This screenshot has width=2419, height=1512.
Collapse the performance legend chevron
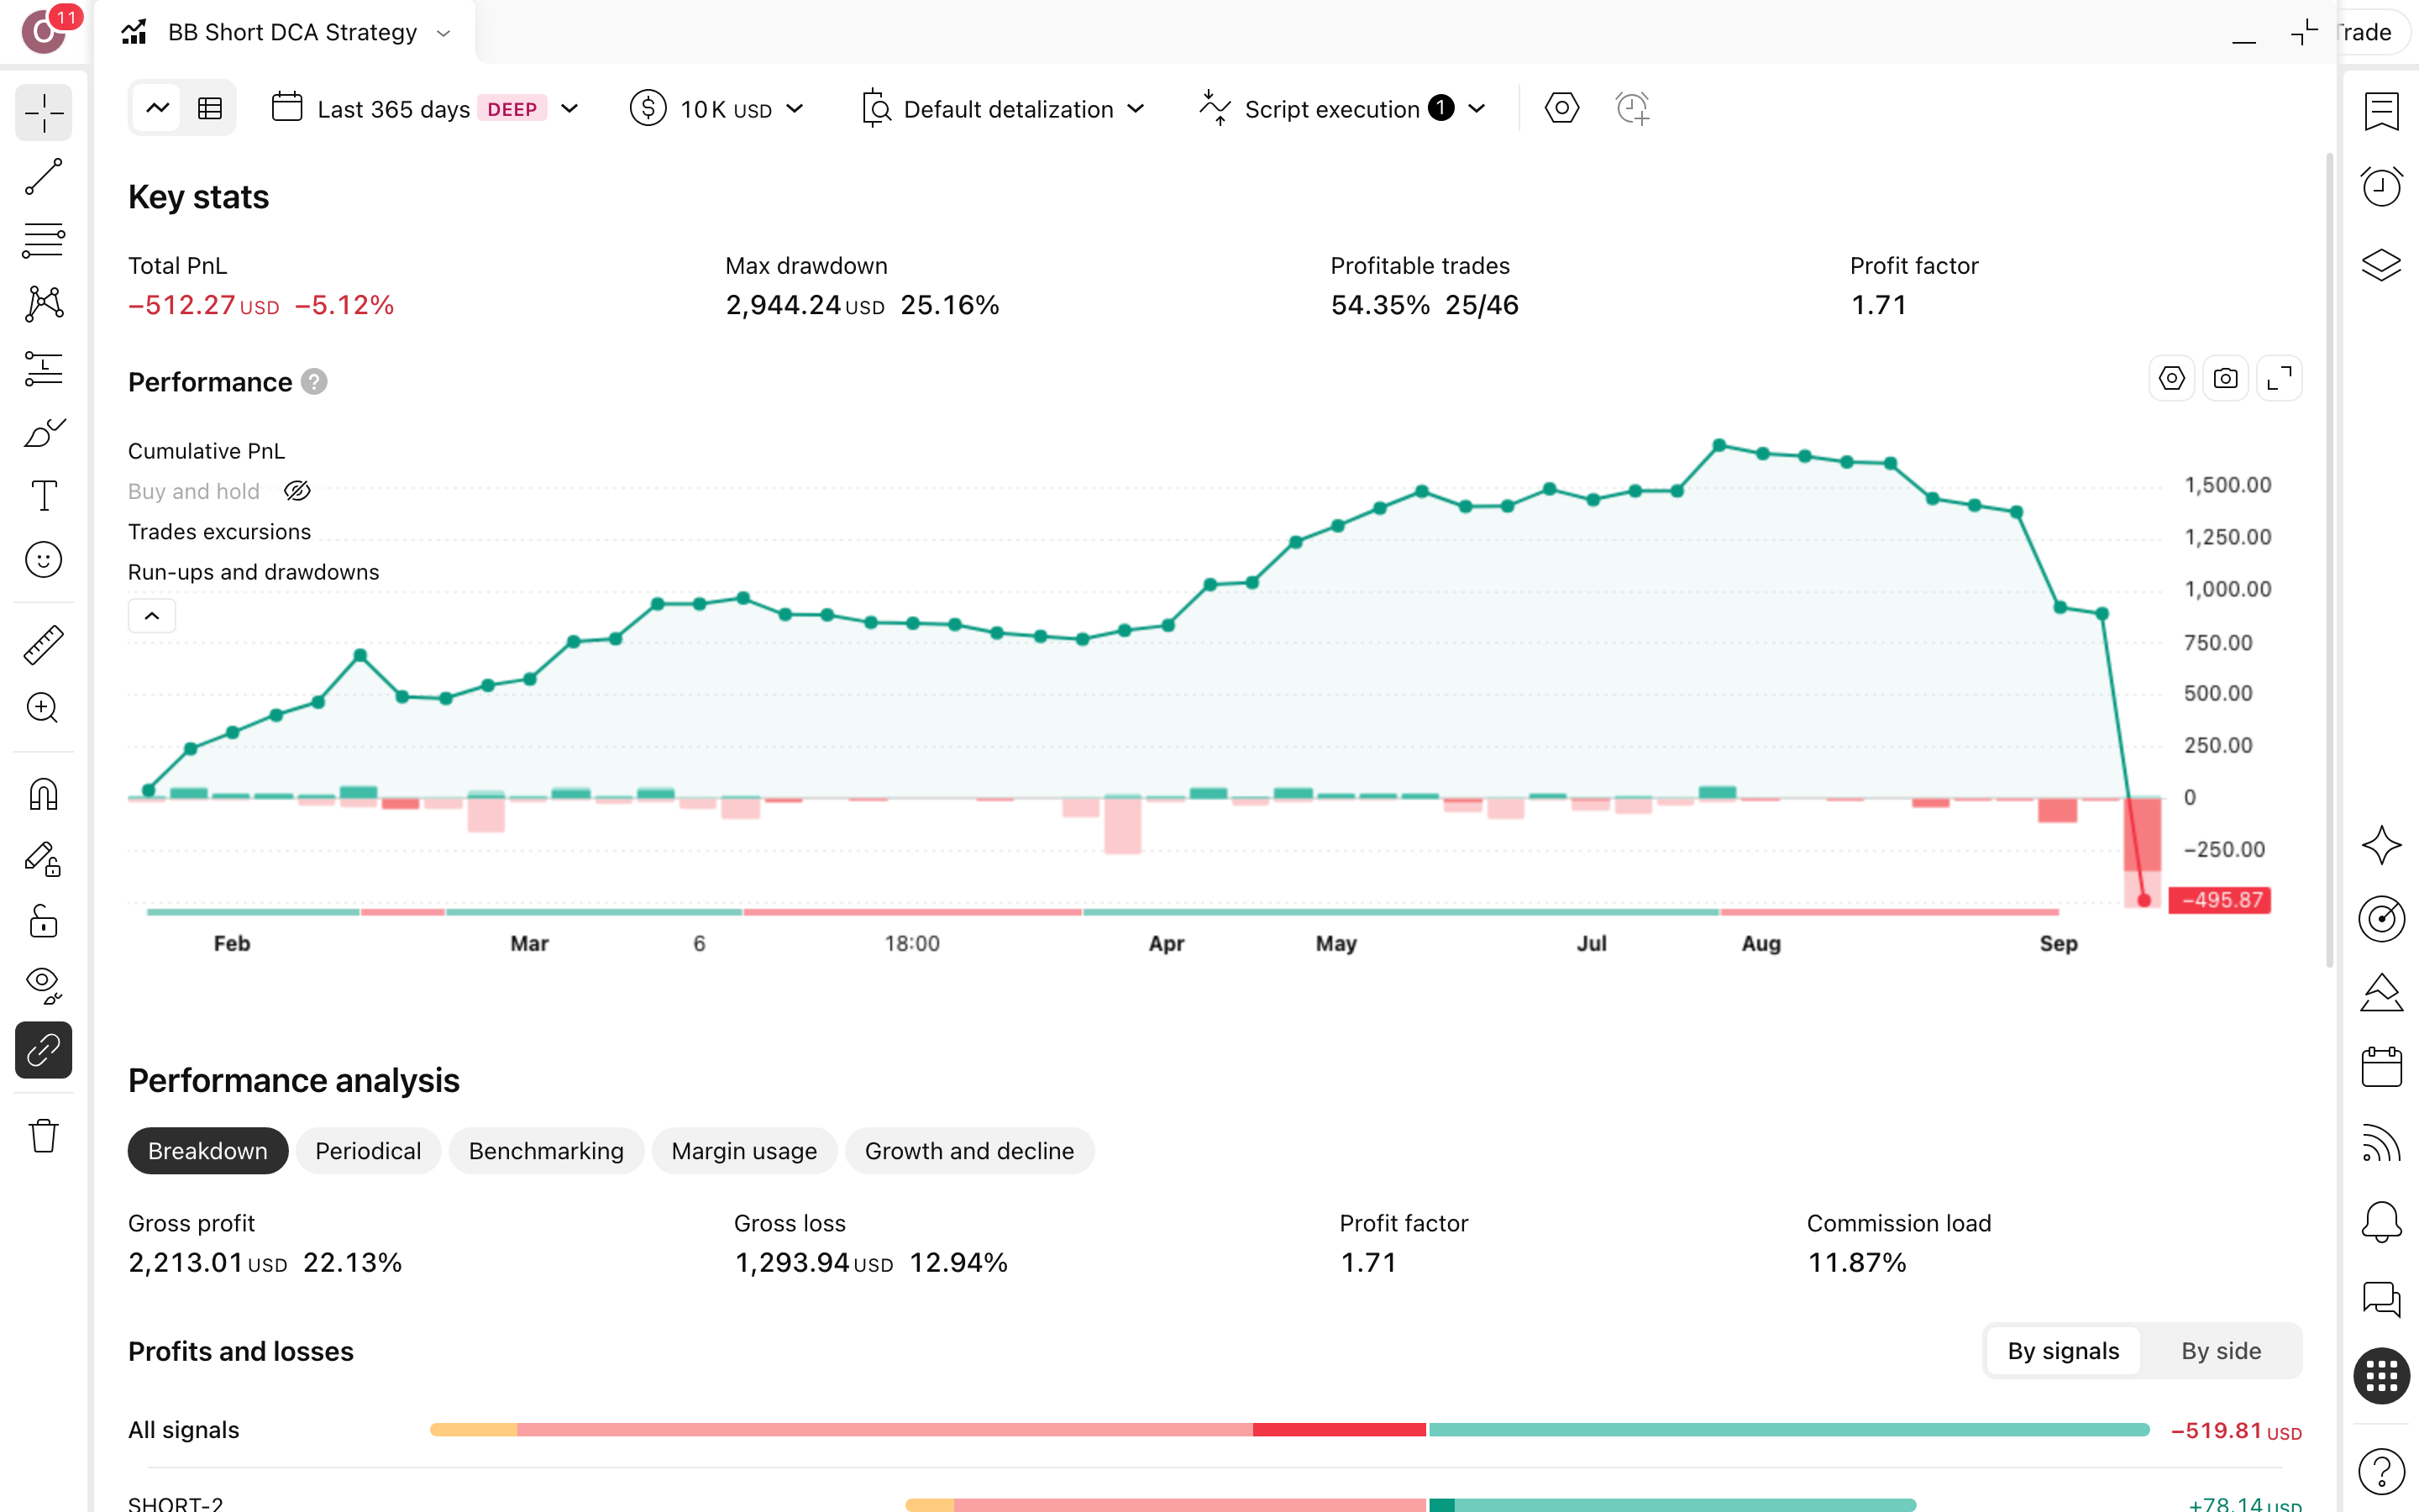[x=152, y=616]
